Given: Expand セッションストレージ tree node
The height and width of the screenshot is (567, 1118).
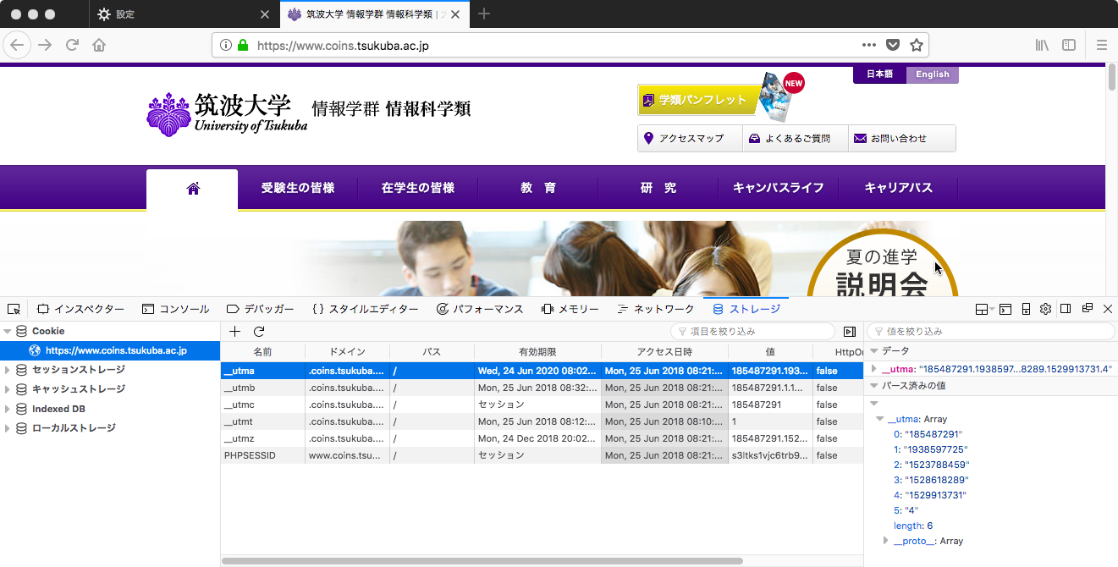Looking at the screenshot, I should click(8, 370).
